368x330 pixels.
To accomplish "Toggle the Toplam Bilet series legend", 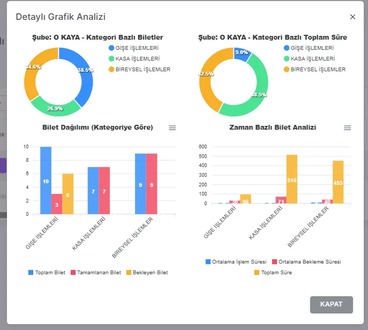I will (x=47, y=273).
